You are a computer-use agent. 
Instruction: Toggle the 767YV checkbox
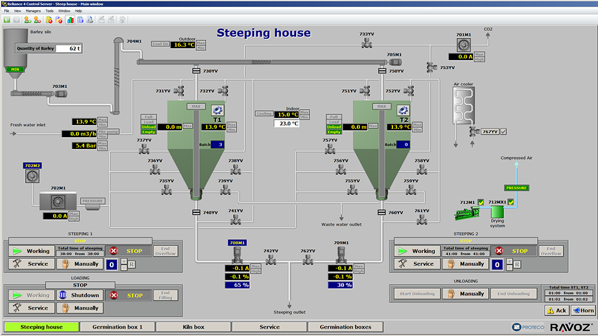coord(503,131)
